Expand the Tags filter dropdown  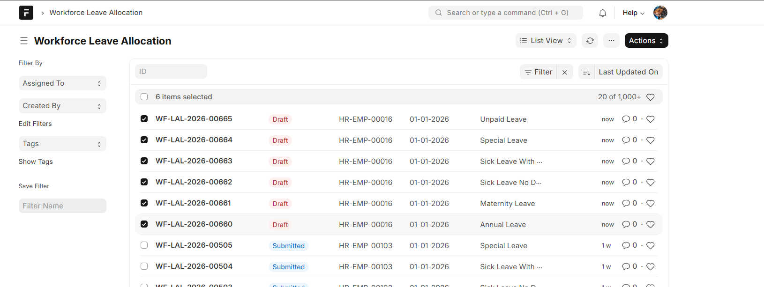click(x=62, y=144)
